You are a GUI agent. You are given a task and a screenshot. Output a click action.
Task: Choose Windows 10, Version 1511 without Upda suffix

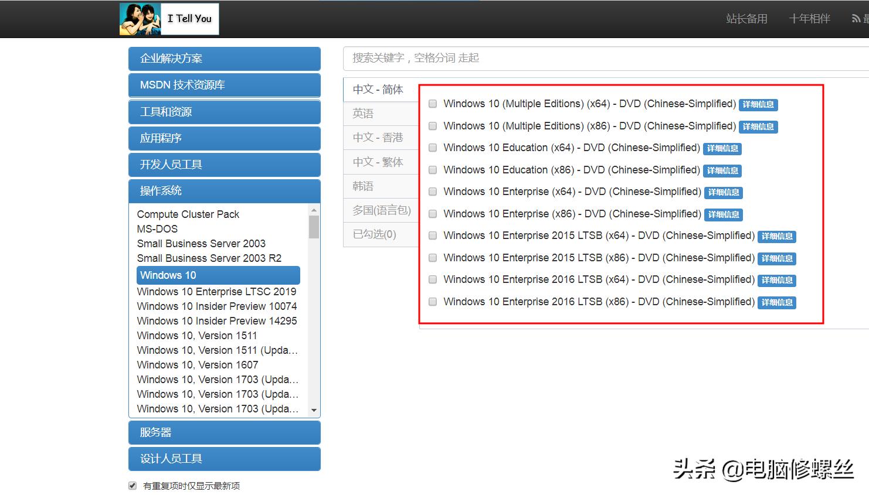click(197, 336)
